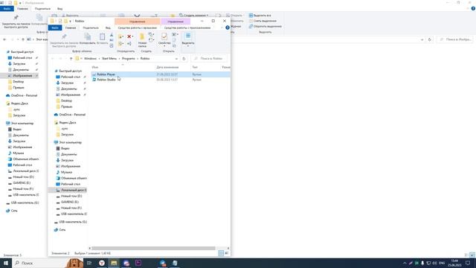The image size is (476, 268).
Task: Click the Back arrow in the Изображения window
Action: pos(4,39)
